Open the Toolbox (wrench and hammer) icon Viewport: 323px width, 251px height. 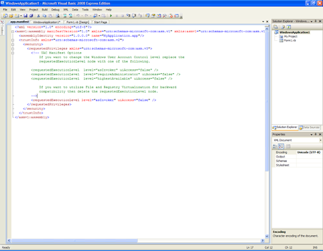[165, 16]
